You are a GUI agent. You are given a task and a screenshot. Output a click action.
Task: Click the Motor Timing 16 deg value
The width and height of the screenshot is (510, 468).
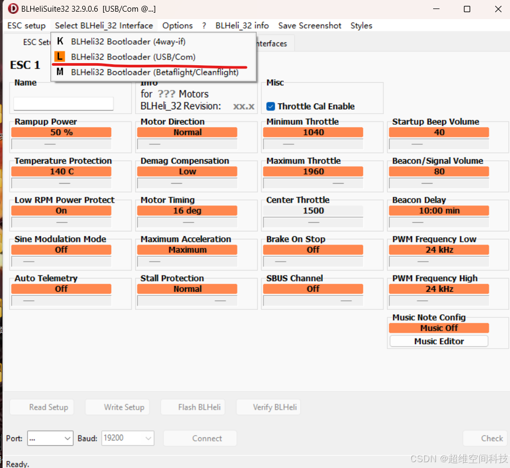pyautogui.click(x=187, y=211)
